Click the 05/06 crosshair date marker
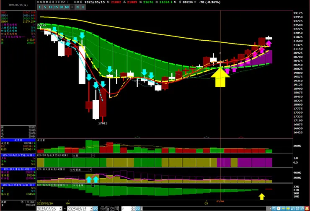 click(220, 201)
